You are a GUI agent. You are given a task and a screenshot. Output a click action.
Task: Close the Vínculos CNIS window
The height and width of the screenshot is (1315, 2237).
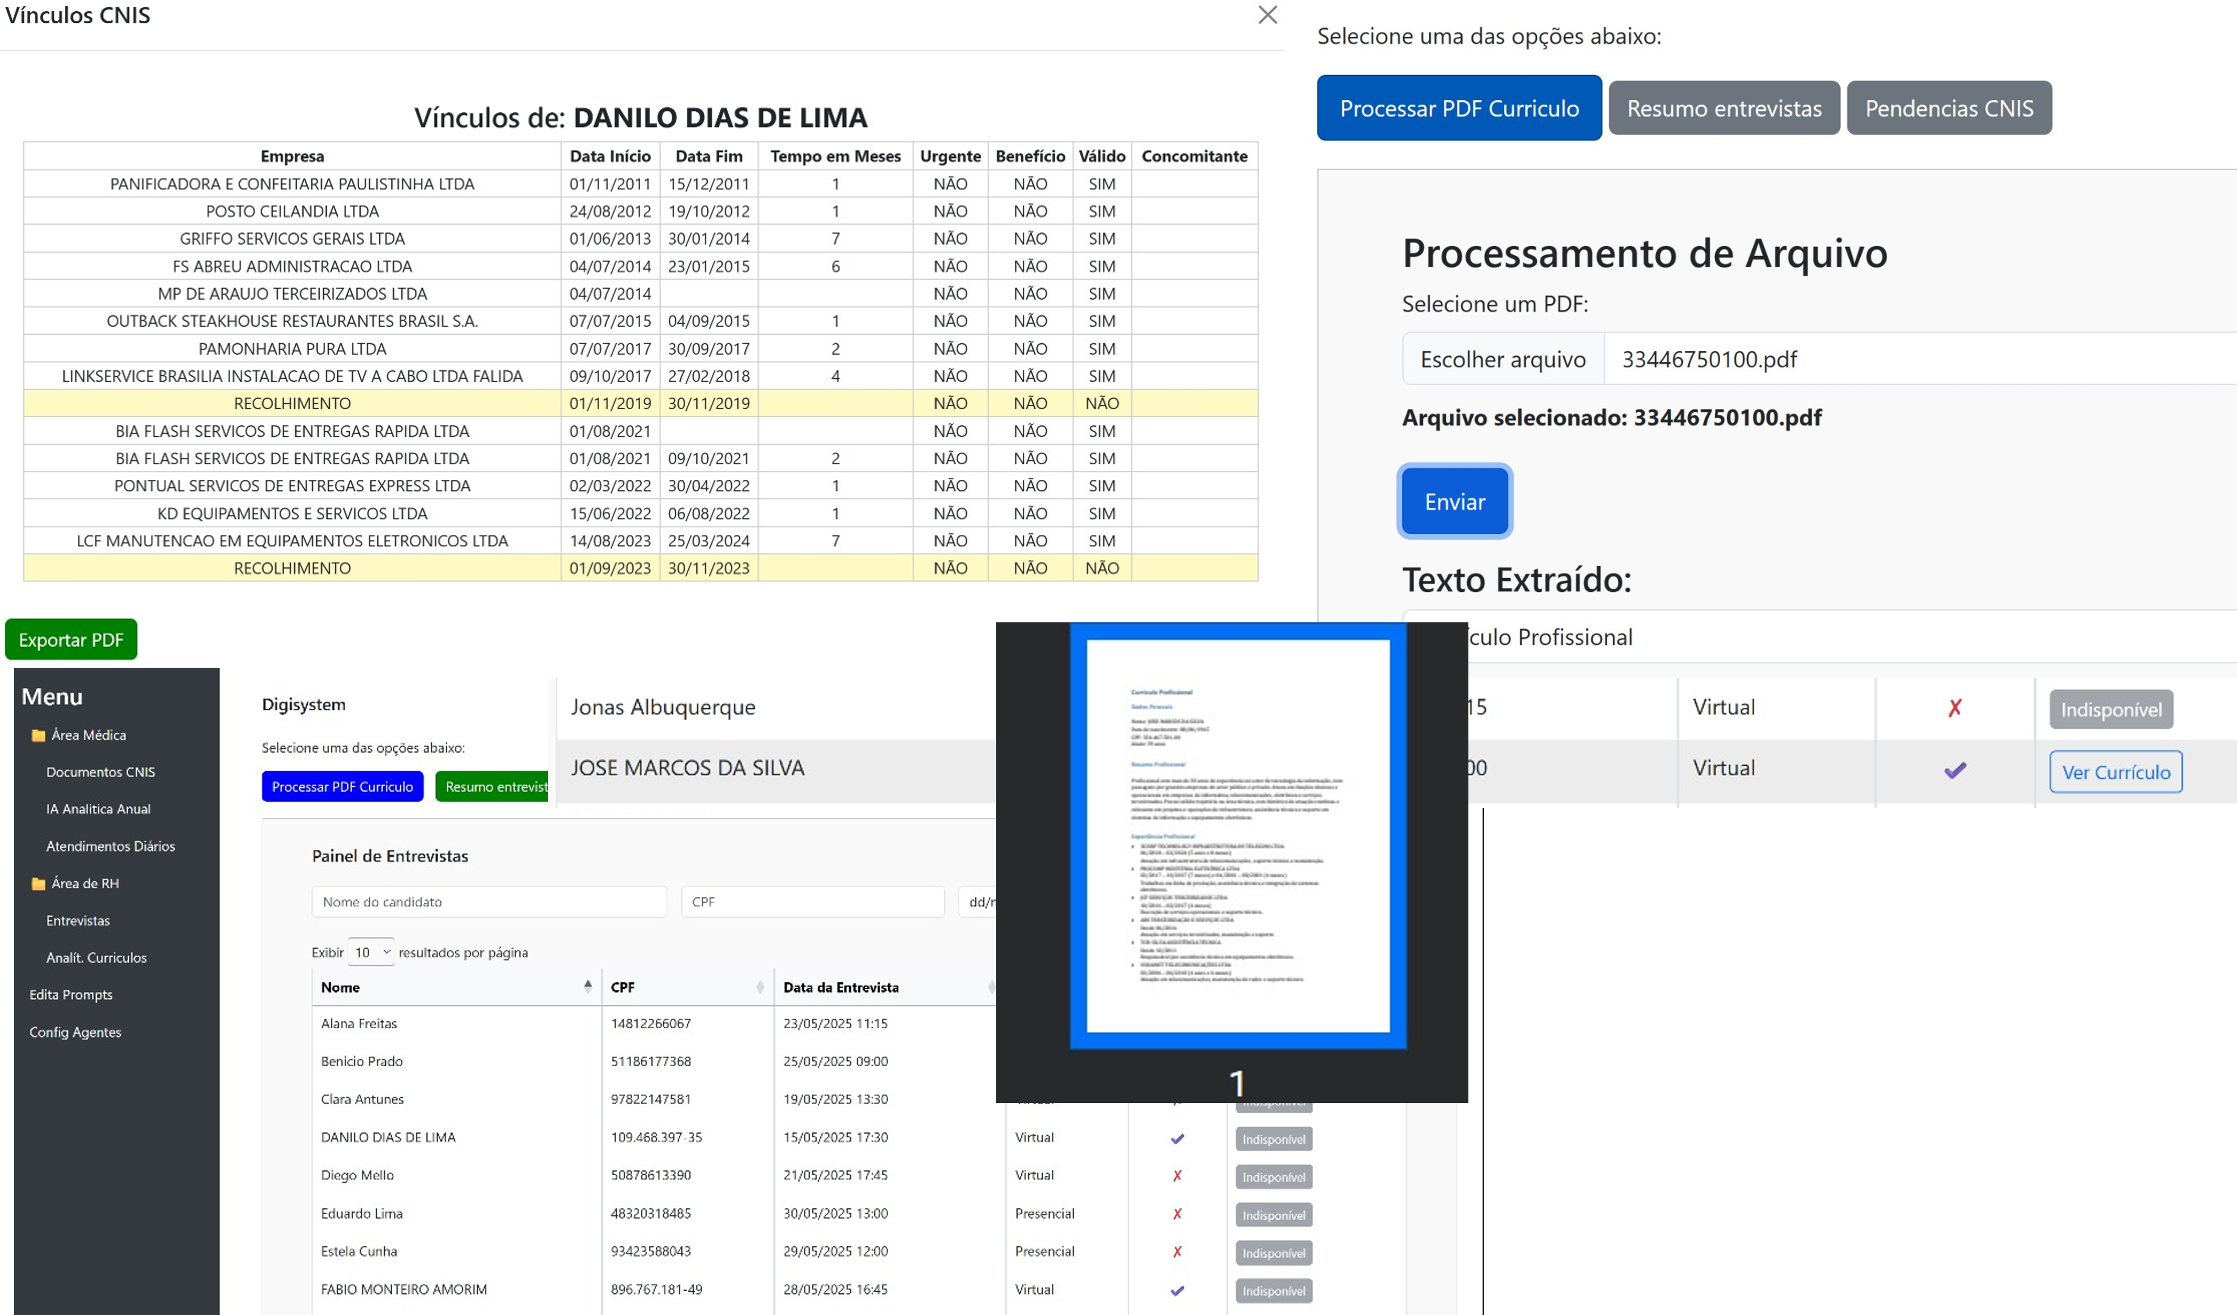(x=1268, y=15)
